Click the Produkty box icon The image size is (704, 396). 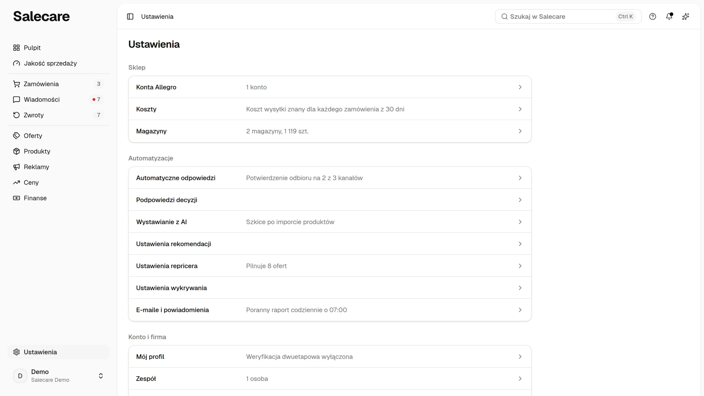click(16, 151)
